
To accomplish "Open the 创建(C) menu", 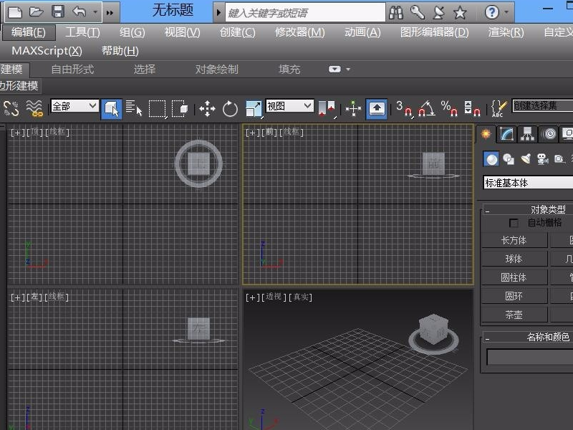I will pos(238,32).
